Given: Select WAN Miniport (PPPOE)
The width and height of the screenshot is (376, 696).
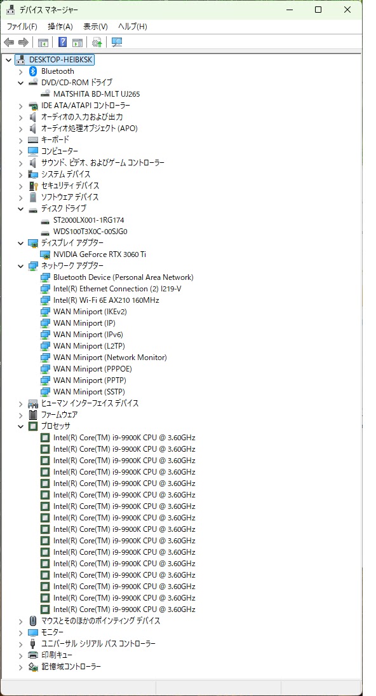Looking at the screenshot, I should click(x=93, y=369).
